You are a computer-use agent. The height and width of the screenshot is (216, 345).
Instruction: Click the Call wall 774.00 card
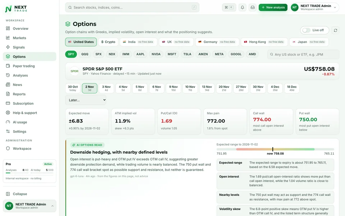coord(271,121)
